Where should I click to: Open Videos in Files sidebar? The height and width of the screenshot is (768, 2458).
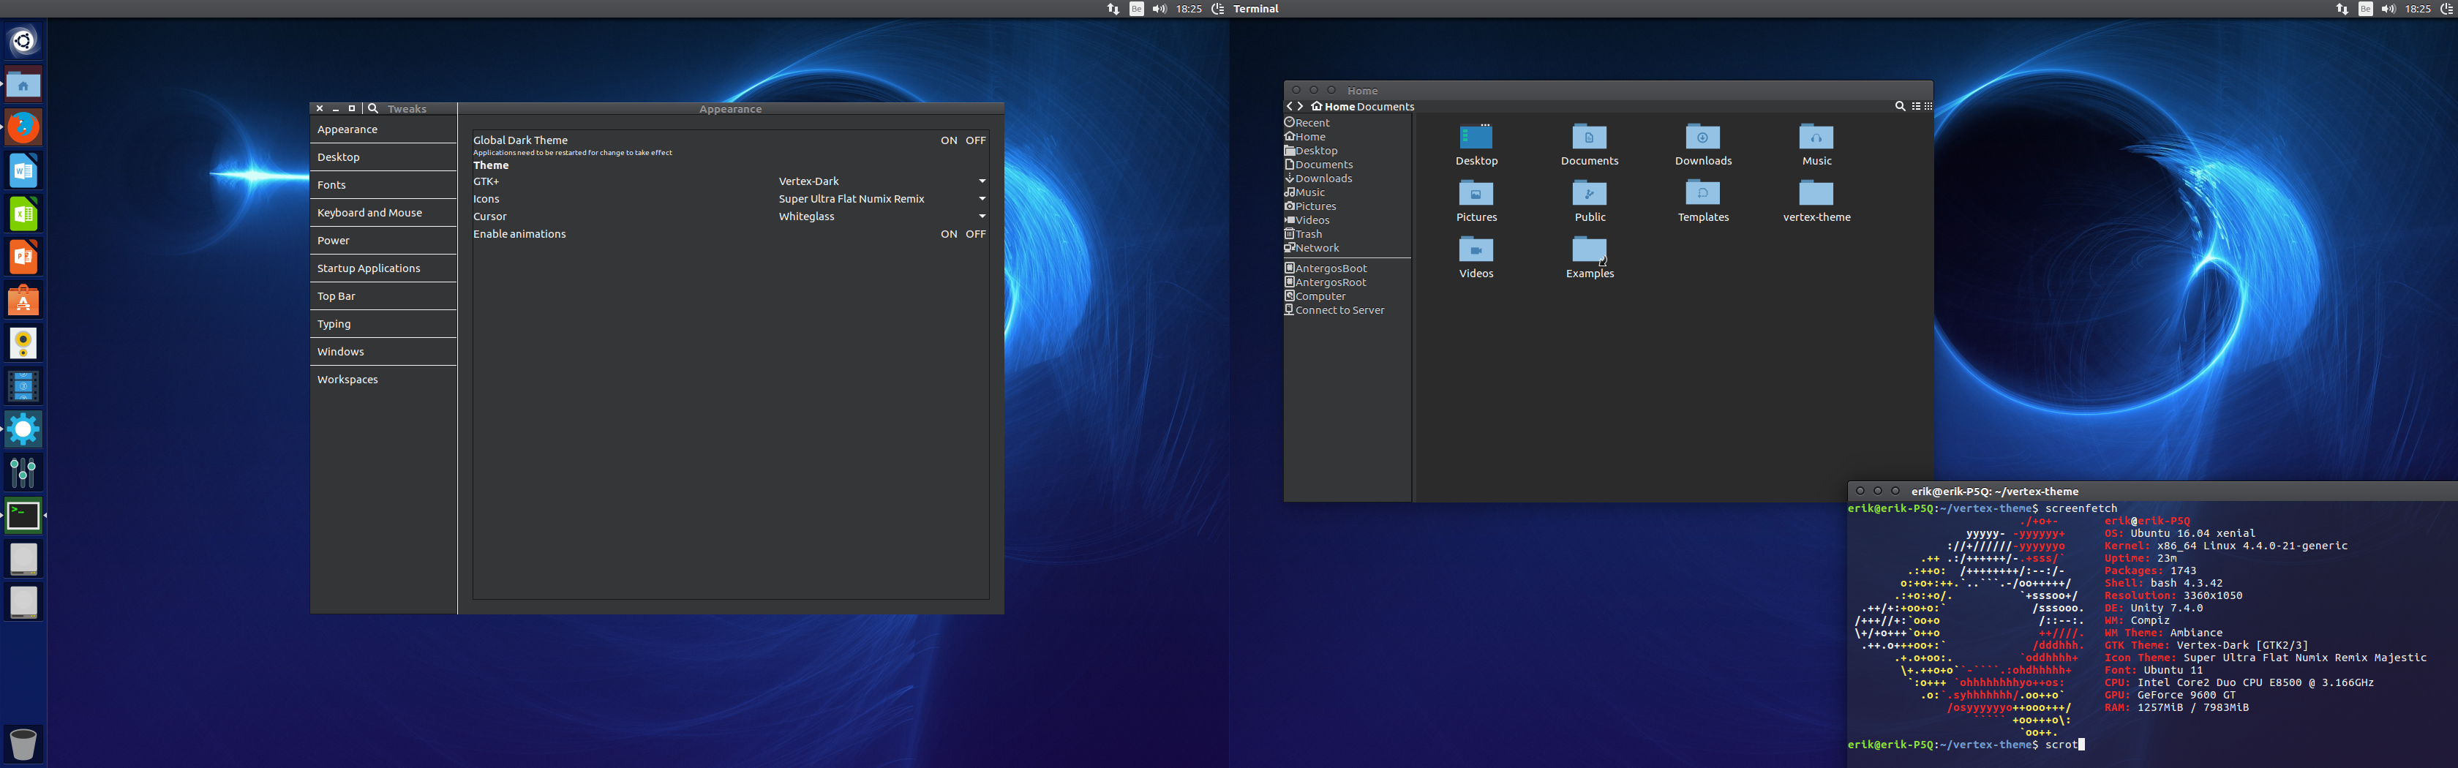pyautogui.click(x=1346, y=220)
